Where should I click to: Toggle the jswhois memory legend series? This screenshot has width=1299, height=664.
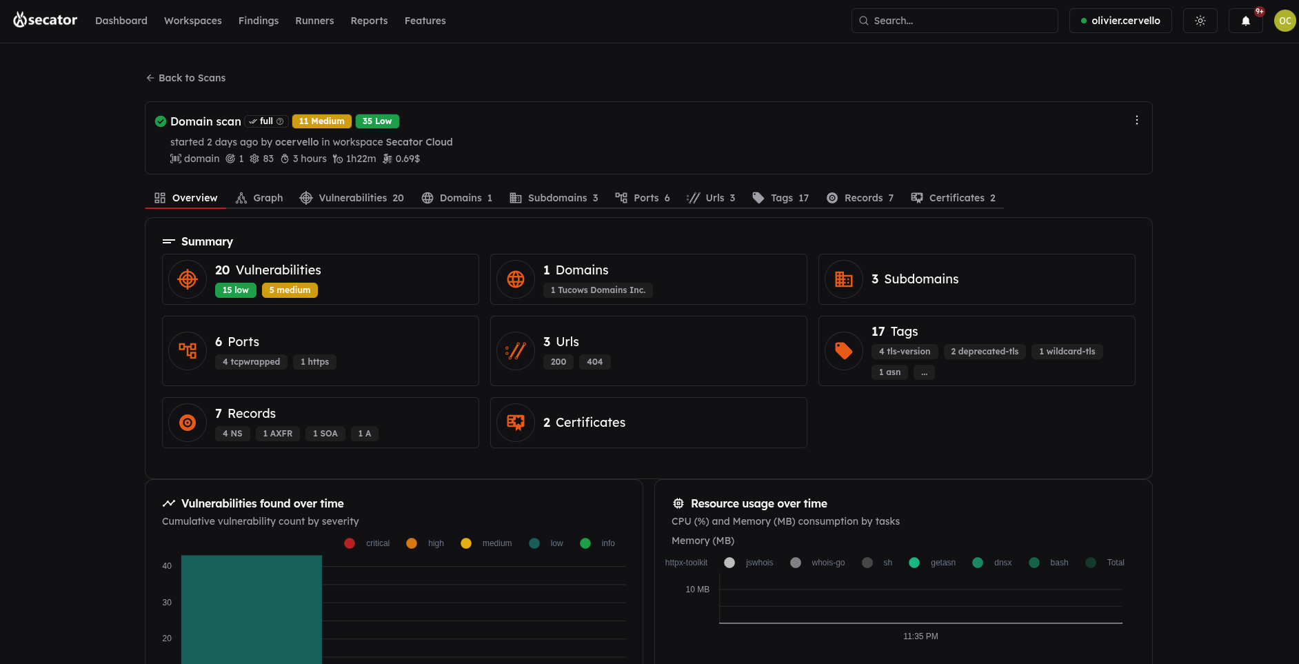coord(749,563)
